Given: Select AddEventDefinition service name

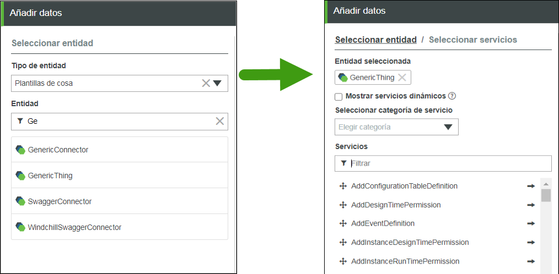Looking at the screenshot, I should click(383, 223).
